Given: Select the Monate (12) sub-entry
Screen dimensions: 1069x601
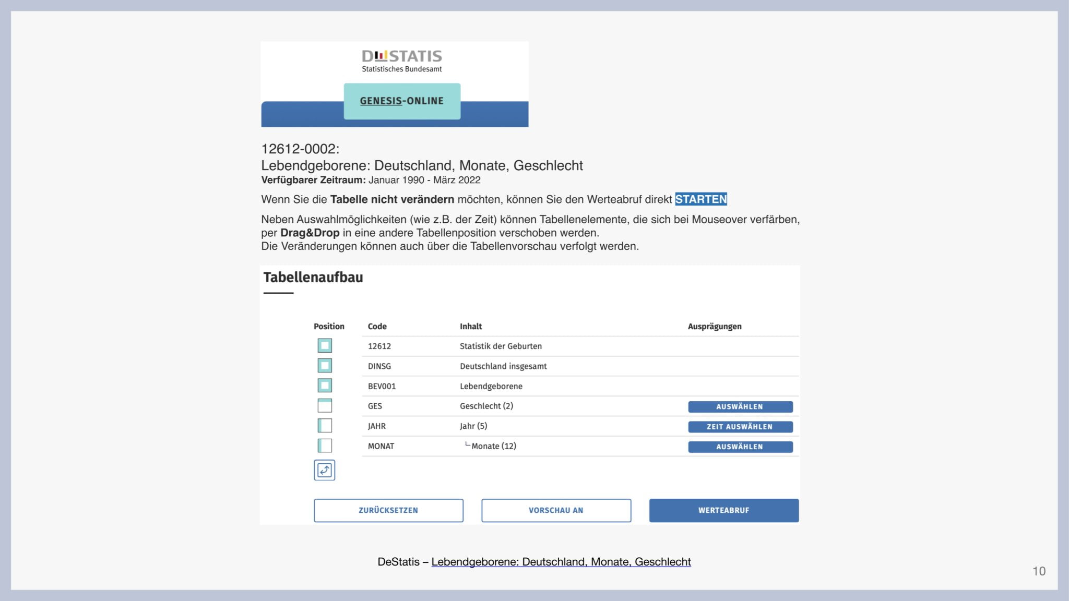Looking at the screenshot, I should pos(493,446).
